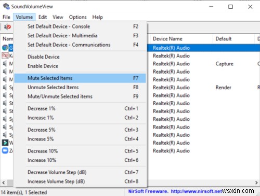260x196 pixels.
Task: Choose Decrease Volume Step (dB)
Action: pyautogui.click(x=80, y=172)
